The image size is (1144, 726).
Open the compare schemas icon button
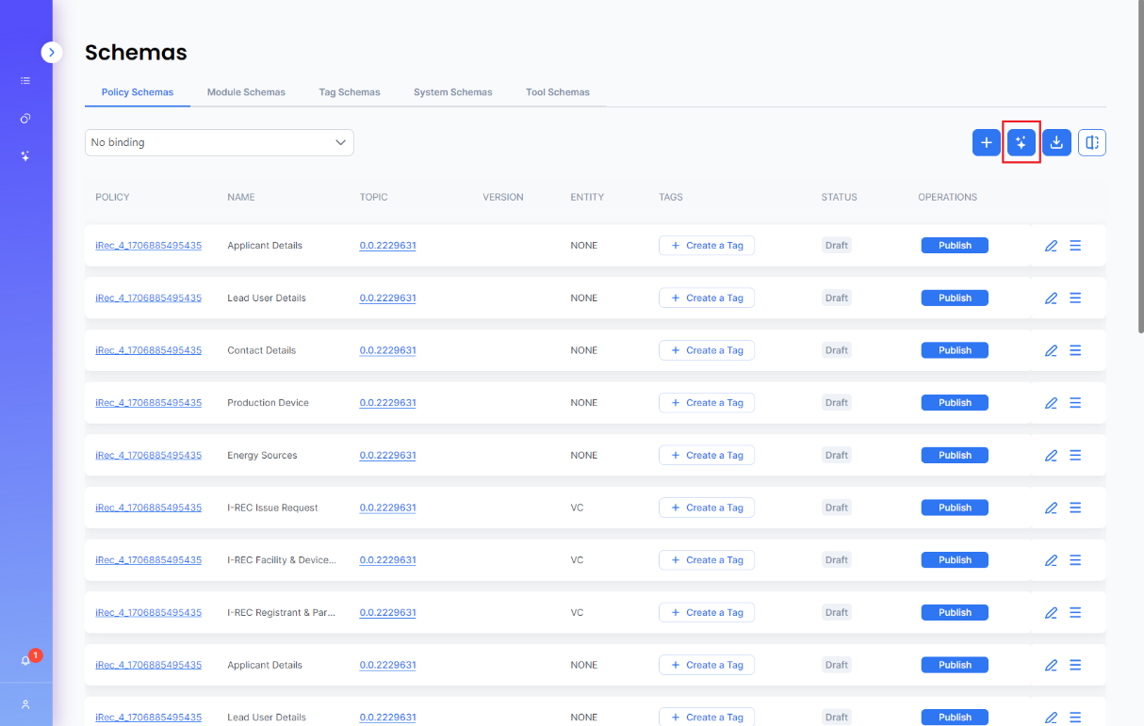pos(1092,142)
